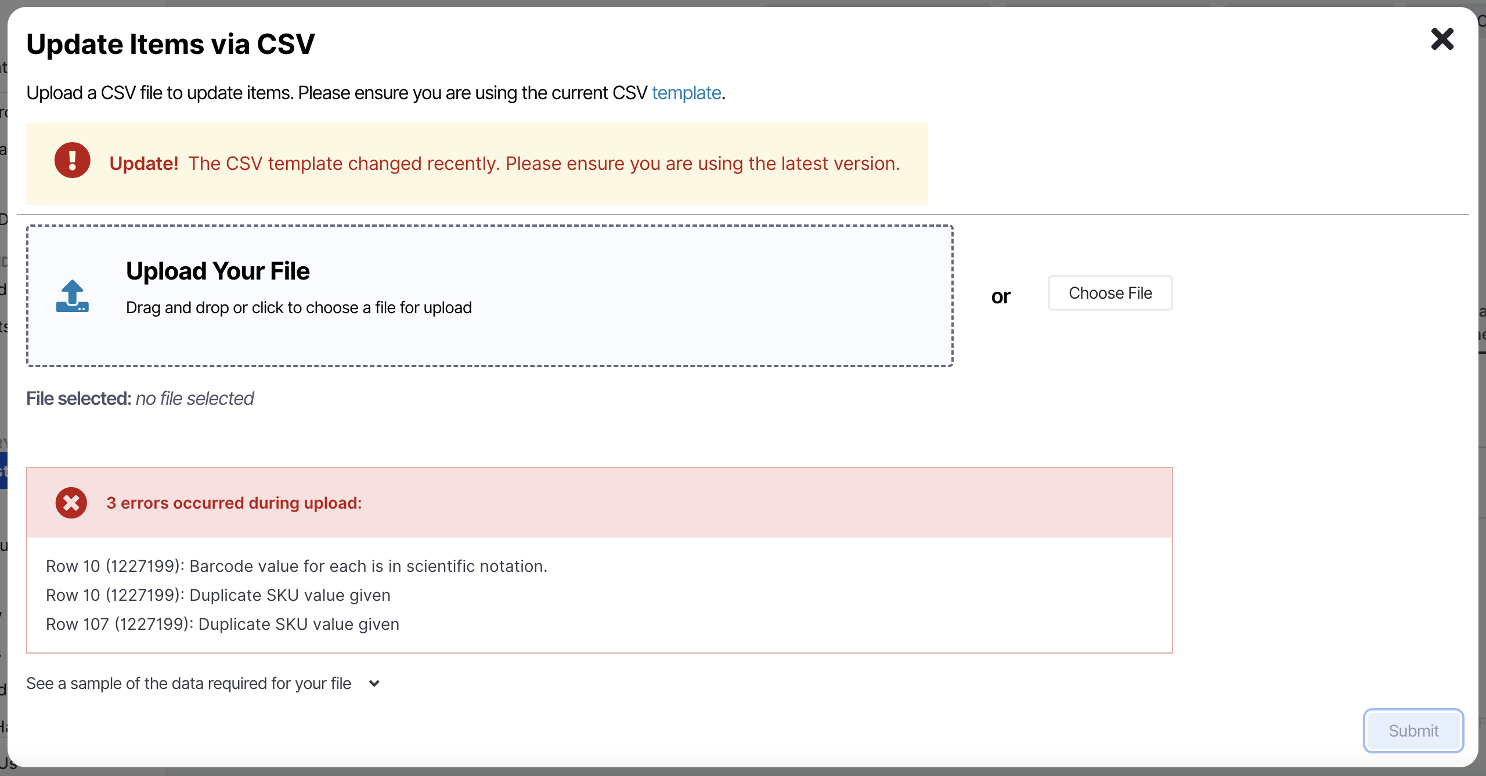
Task: Click 'no file selected' status text
Action: pos(194,398)
